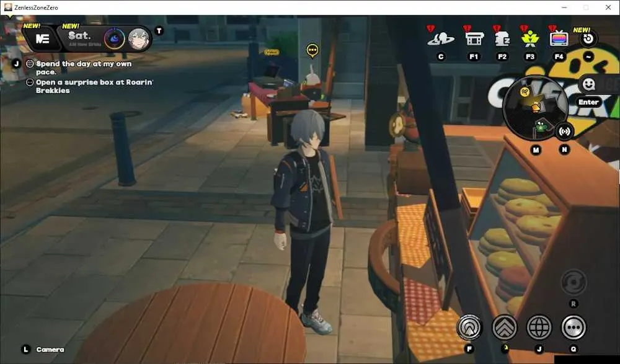
Task: Click the greyed-out swirl icon above R
Action: click(573, 282)
